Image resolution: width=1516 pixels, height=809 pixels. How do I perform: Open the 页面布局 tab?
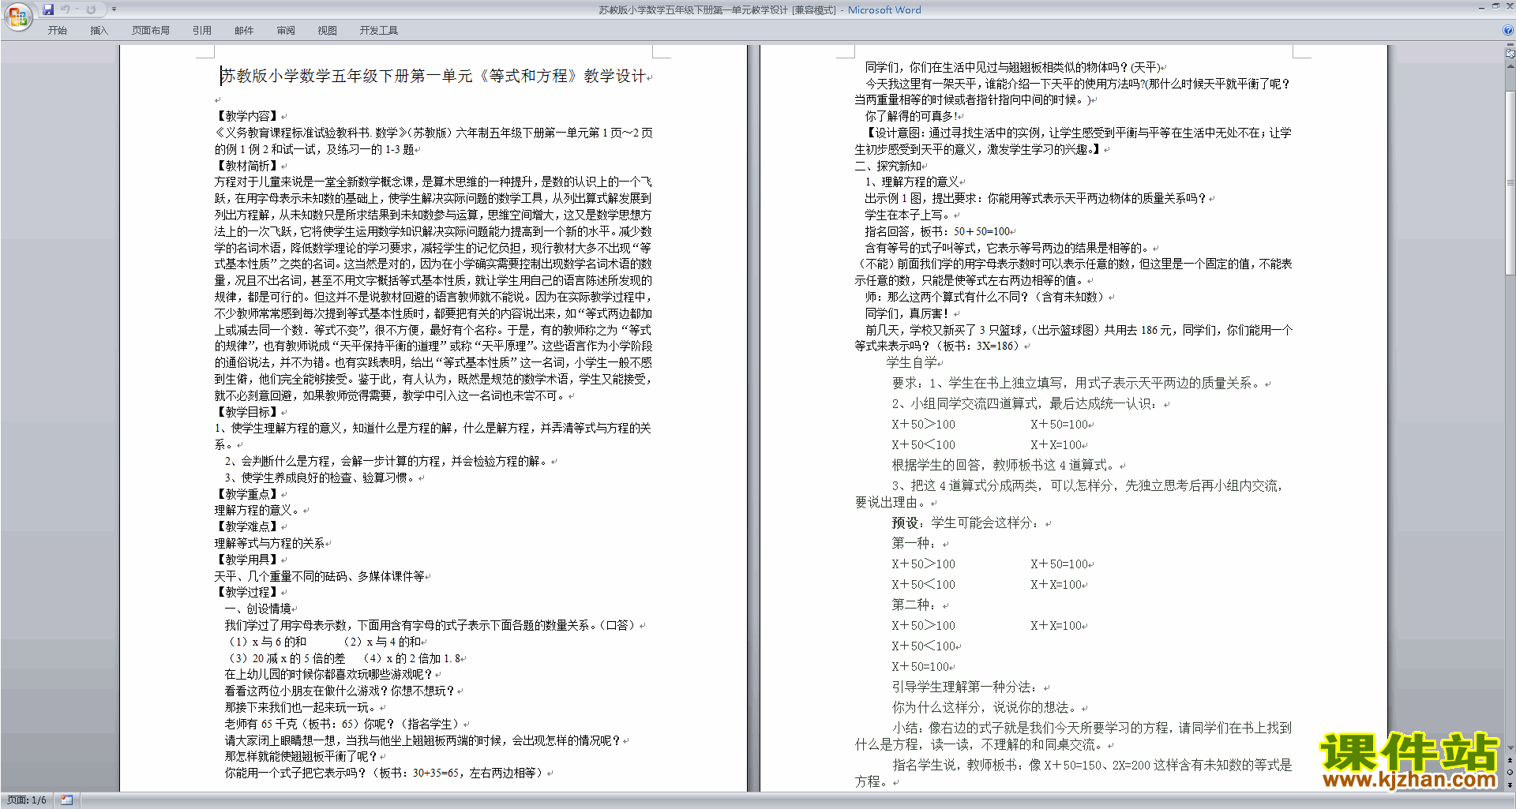click(x=151, y=31)
